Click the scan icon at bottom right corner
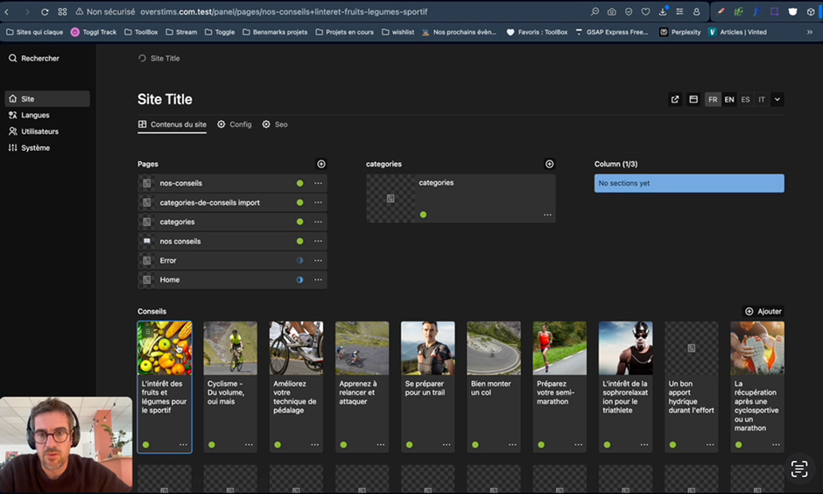Image resolution: width=823 pixels, height=494 pixels. coord(798,469)
